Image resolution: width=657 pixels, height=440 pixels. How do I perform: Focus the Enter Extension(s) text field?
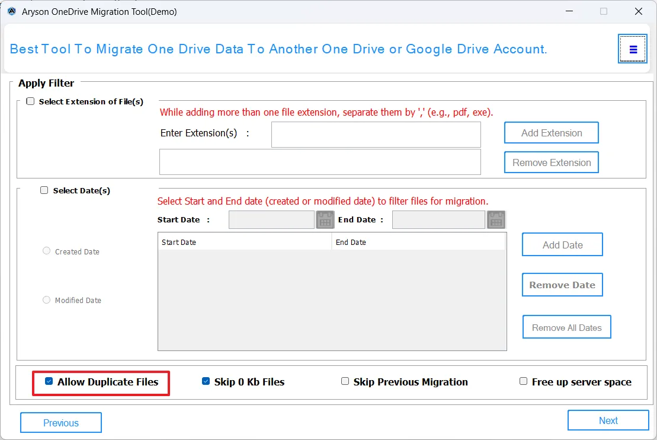pos(376,135)
